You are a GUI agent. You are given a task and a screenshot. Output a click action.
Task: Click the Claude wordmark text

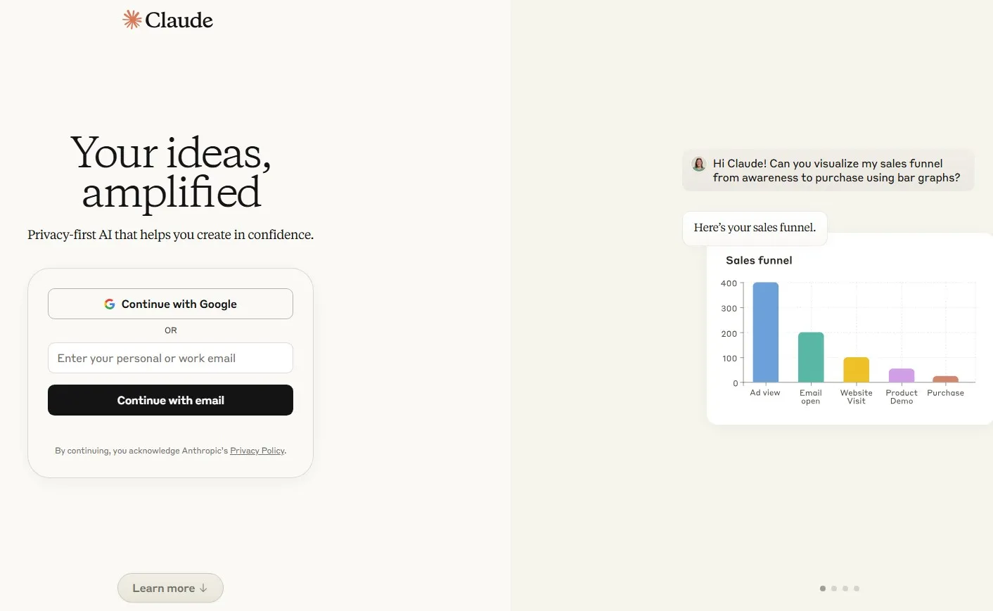click(x=179, y=20)
